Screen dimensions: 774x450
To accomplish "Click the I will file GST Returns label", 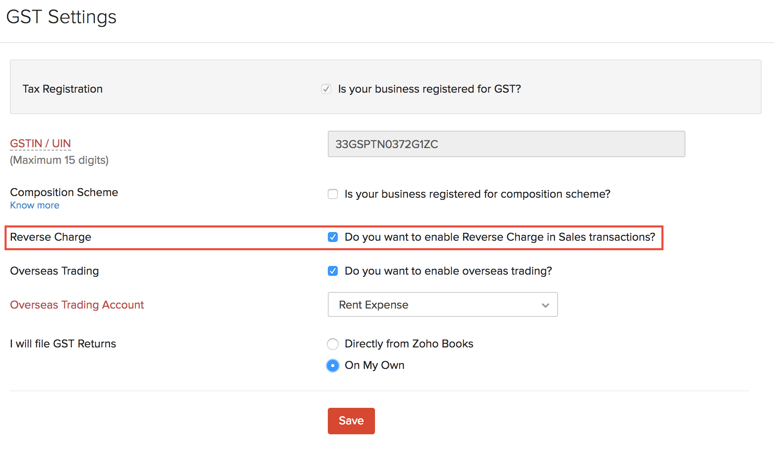I will click(63, 344).
